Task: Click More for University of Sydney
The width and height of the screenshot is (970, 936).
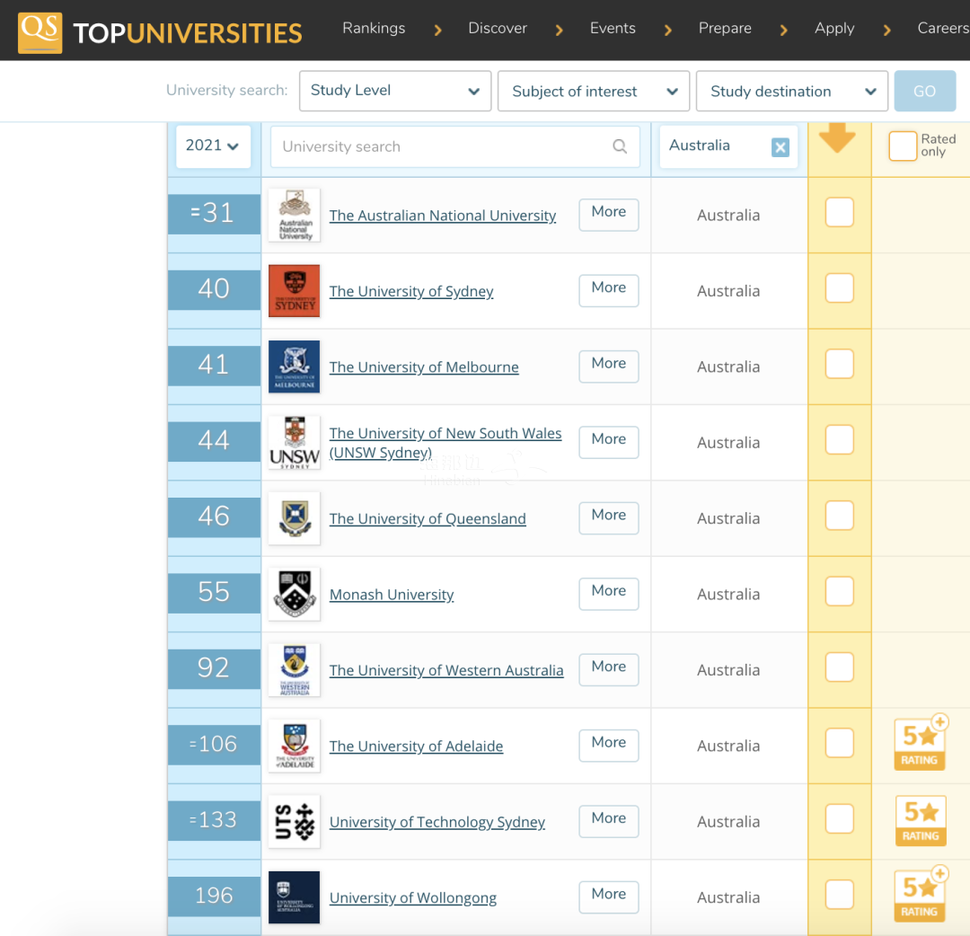Action: [x=609, y=290]
